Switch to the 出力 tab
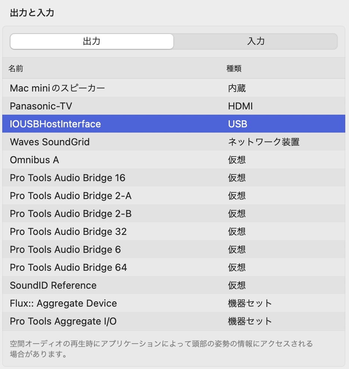 [92, 41]
